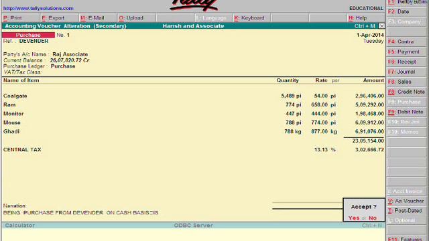Screen dimensions: 429x241
Task: Click No in Accept prompt
Action: click(x=373, y=218)
